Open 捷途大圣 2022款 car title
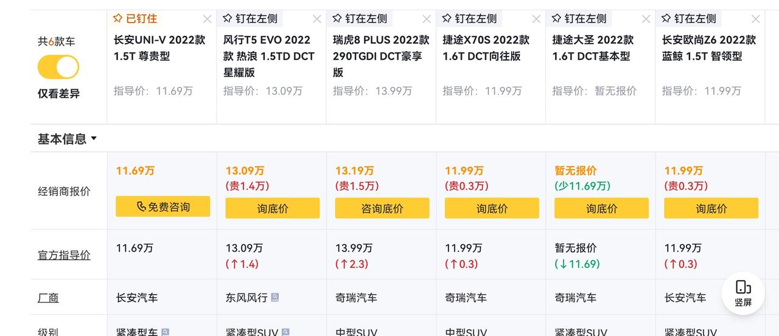Image resolution: width=779 pixels, height=336 pixels. coord(593,48)
